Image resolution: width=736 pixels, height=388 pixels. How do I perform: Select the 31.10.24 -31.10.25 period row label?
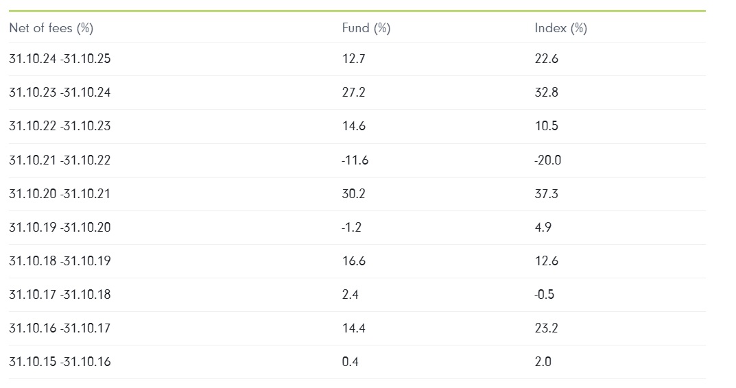coord(60,59)
